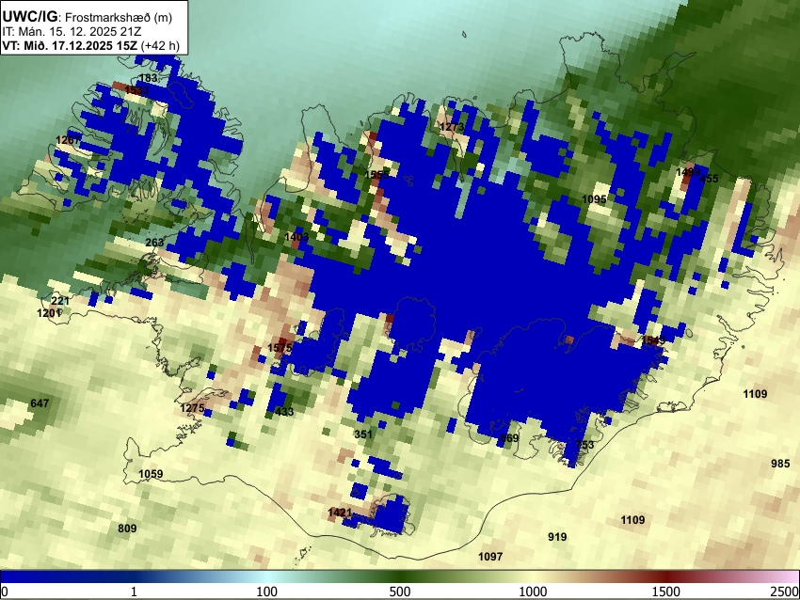800x600 pixels.
Task: Click the map value '1499'
Action: (688, 172)
